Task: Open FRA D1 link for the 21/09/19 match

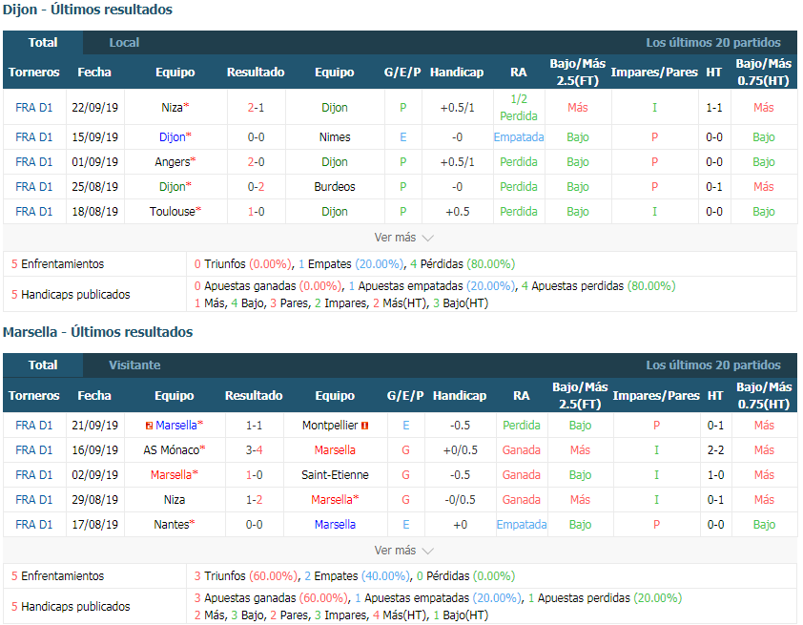Action: (x=33, y=426)
